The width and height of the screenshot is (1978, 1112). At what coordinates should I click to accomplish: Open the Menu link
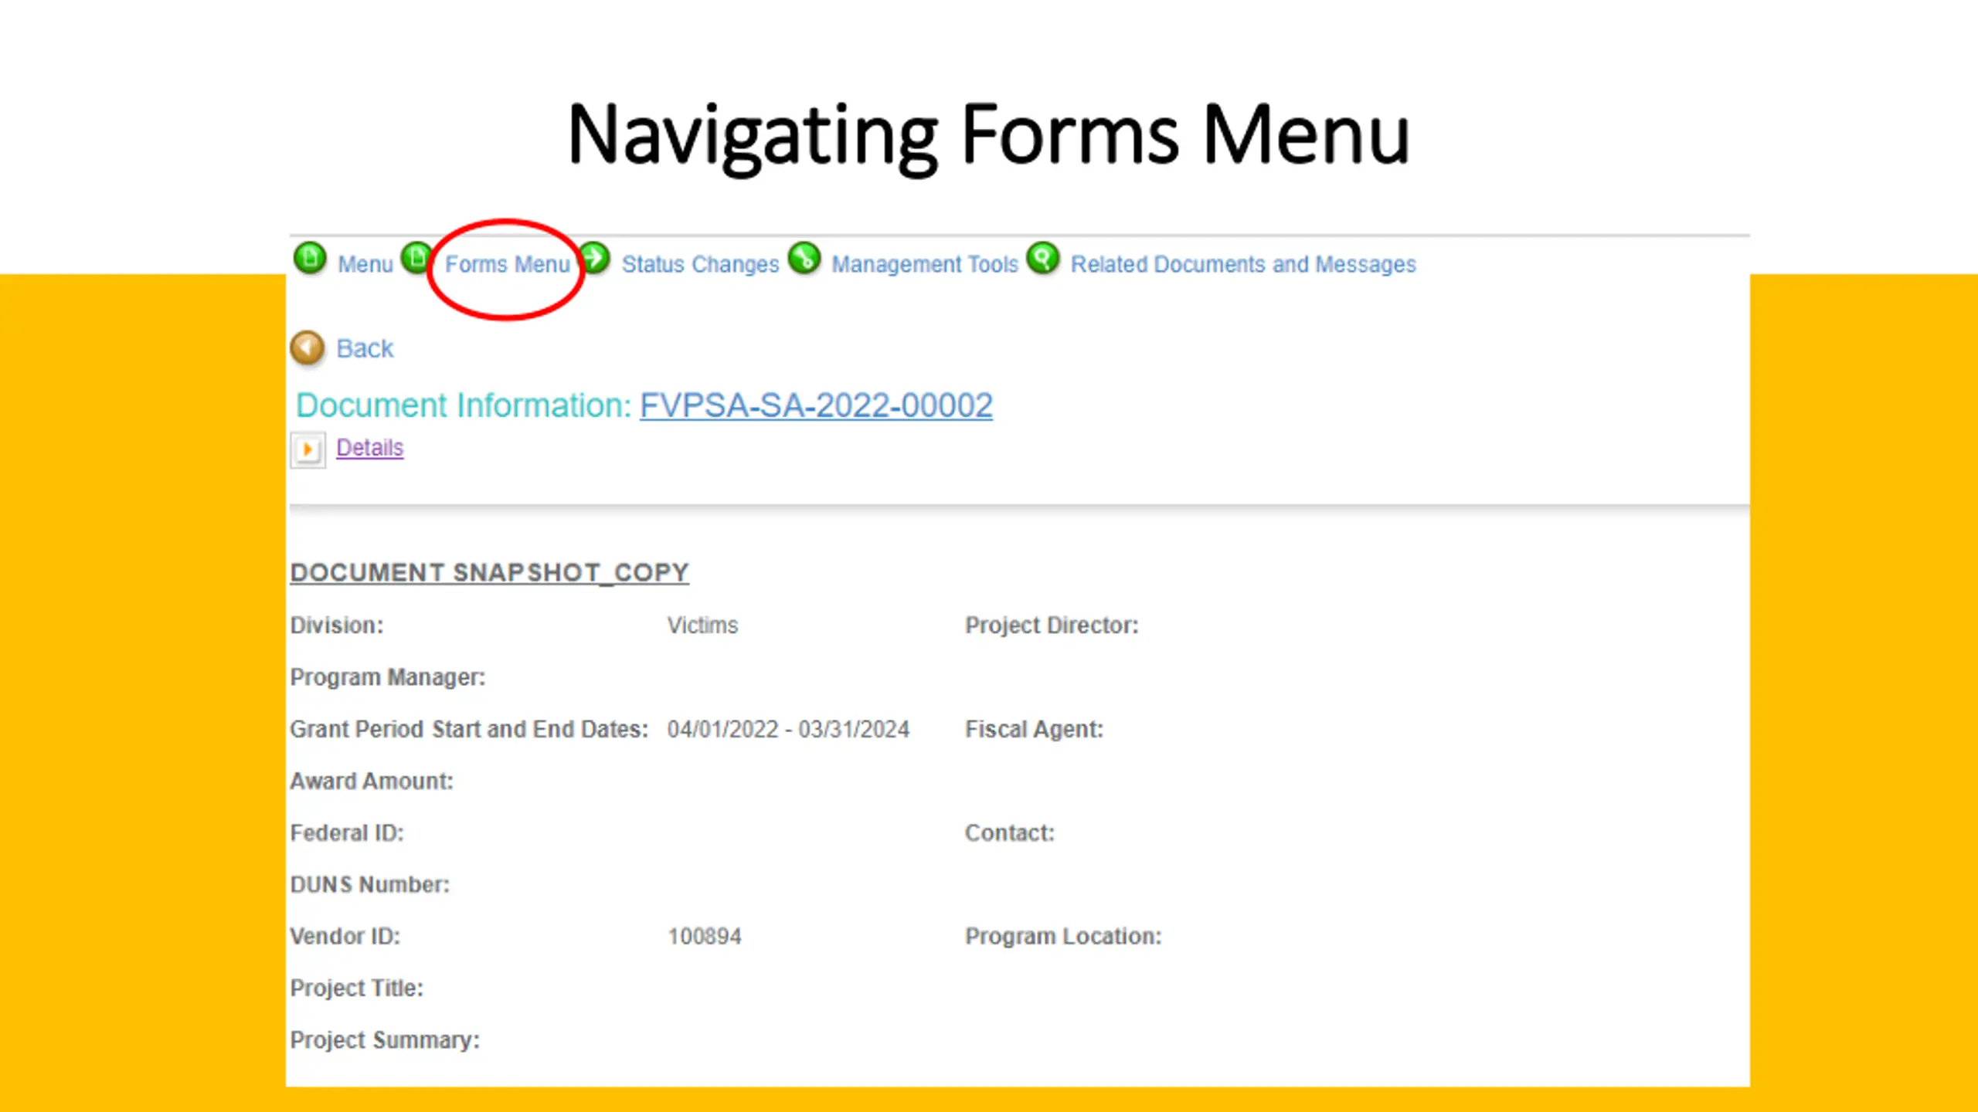coord(365,264)
